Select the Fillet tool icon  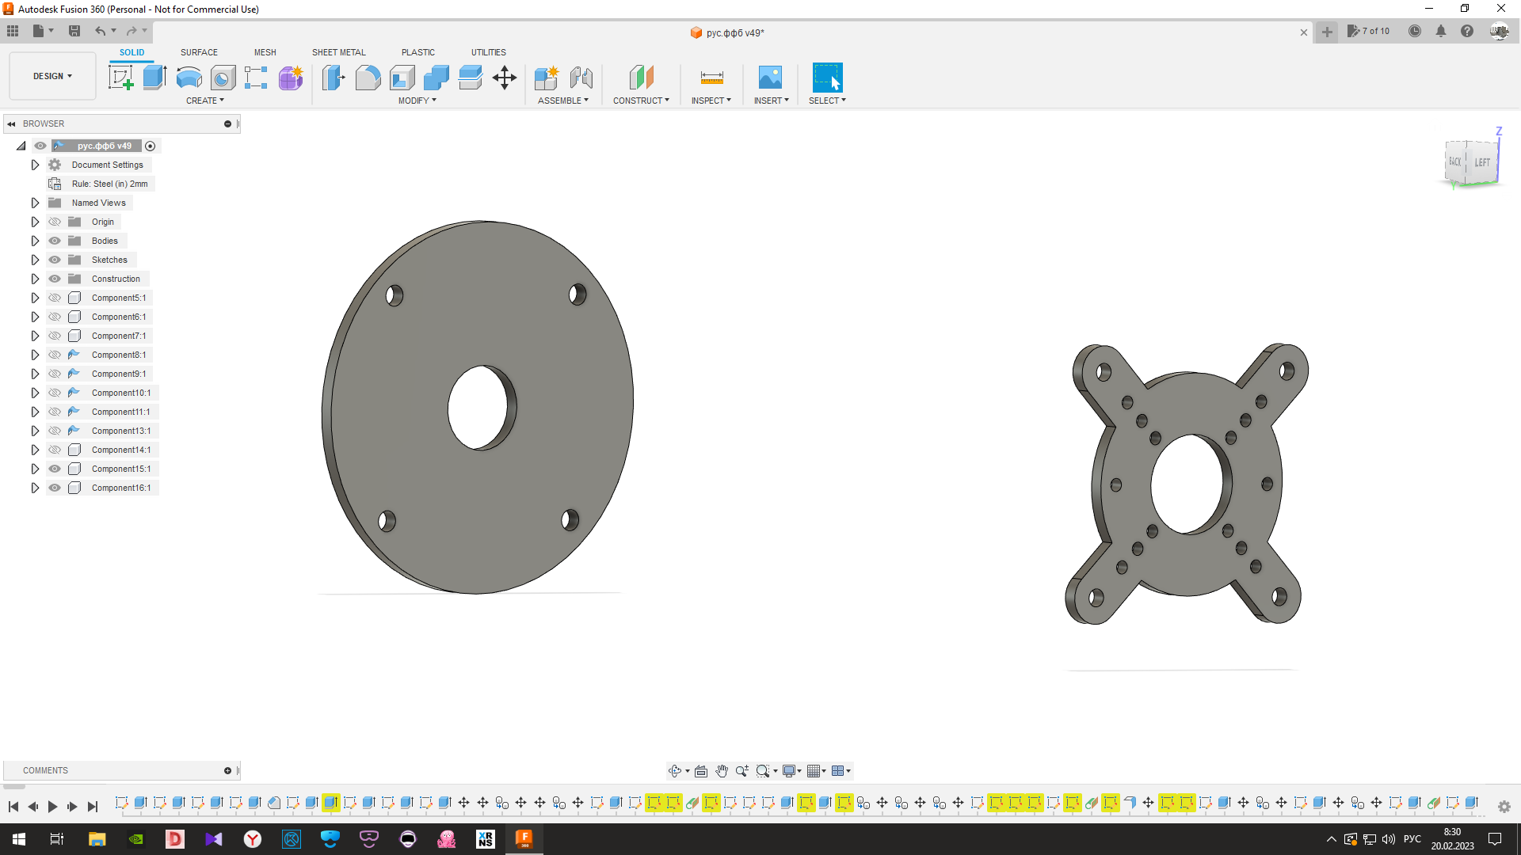point(368,78)
